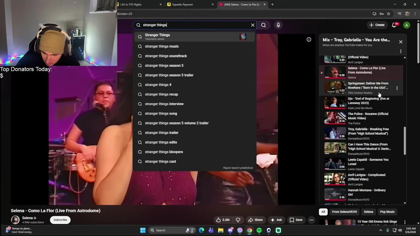Choose suggestion 'stranger things cast'

coord(194,161)
